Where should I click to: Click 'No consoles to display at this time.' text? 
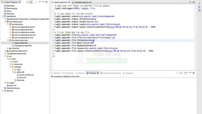tap(65, 76)
